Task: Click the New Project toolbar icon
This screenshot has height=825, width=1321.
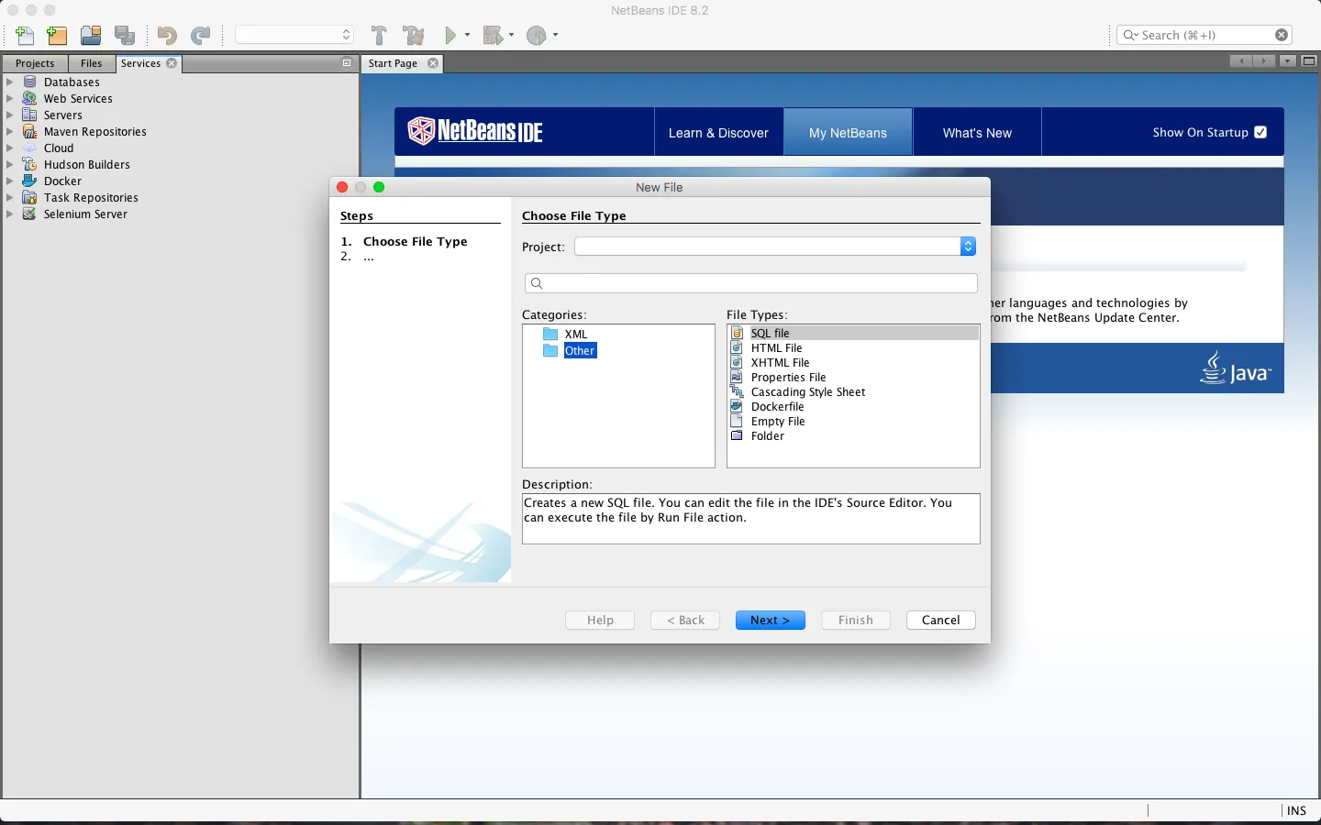Action: pos(57,35)
